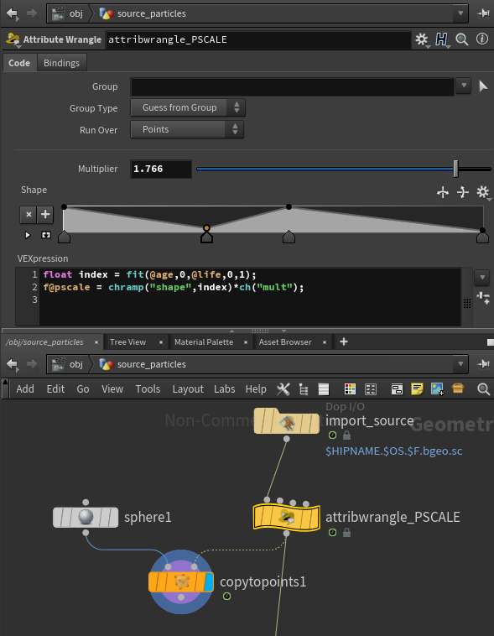494x636 pixels.
Task: Expand the Group field dropdown arrow
Action: click(463, 86)
